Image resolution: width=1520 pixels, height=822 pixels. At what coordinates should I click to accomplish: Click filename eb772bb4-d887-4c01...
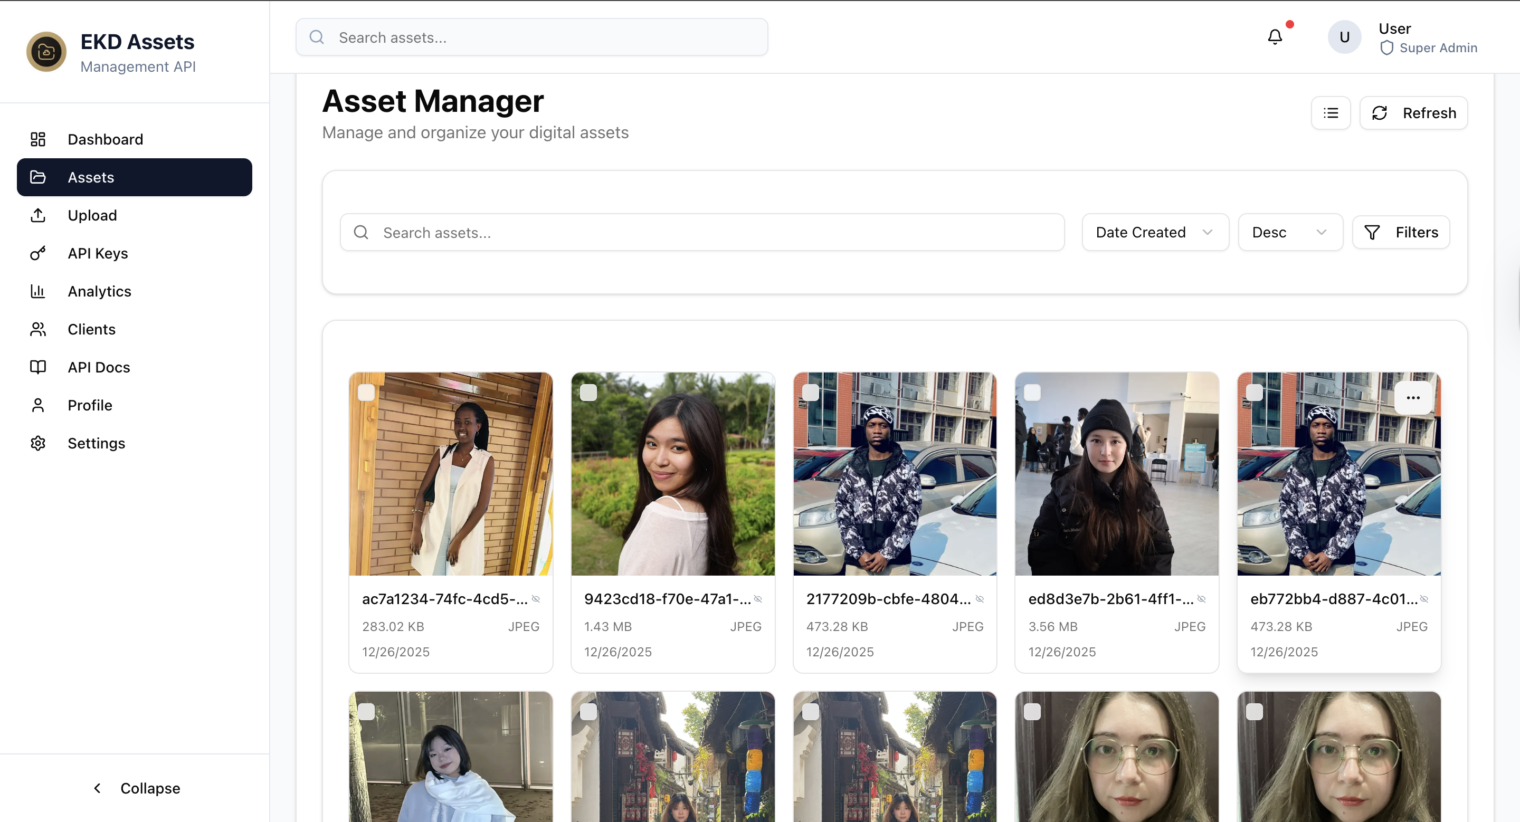tap(1334, 599)
